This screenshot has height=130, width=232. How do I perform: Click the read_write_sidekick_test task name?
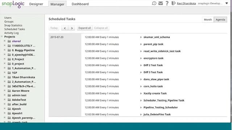coord(162,51)
